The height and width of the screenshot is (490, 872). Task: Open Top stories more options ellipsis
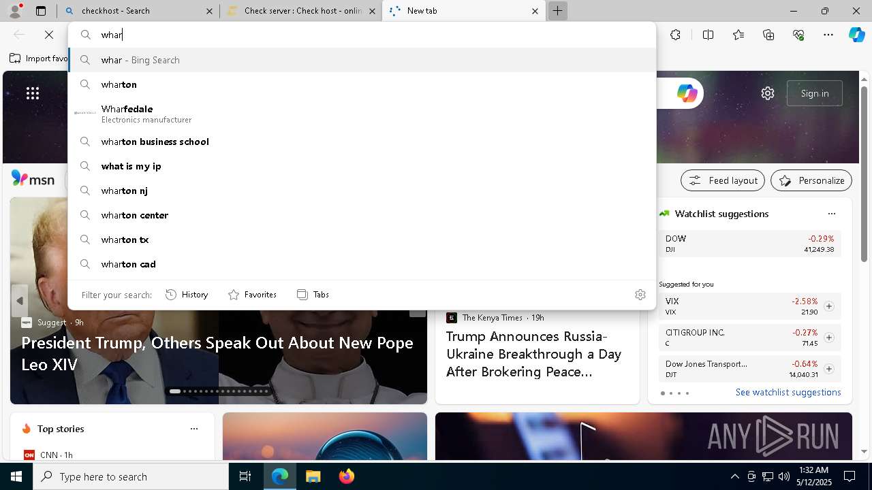[x=194, y=429]
